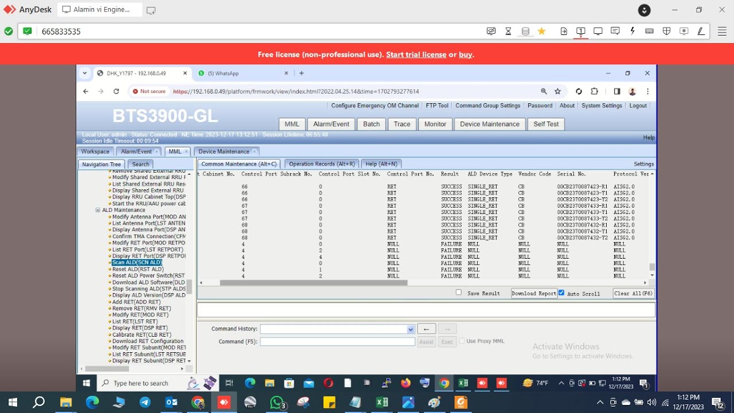Screen dimensions: 734x413
Task: Click Monitor top toolbar button
Action: [435, 124]
